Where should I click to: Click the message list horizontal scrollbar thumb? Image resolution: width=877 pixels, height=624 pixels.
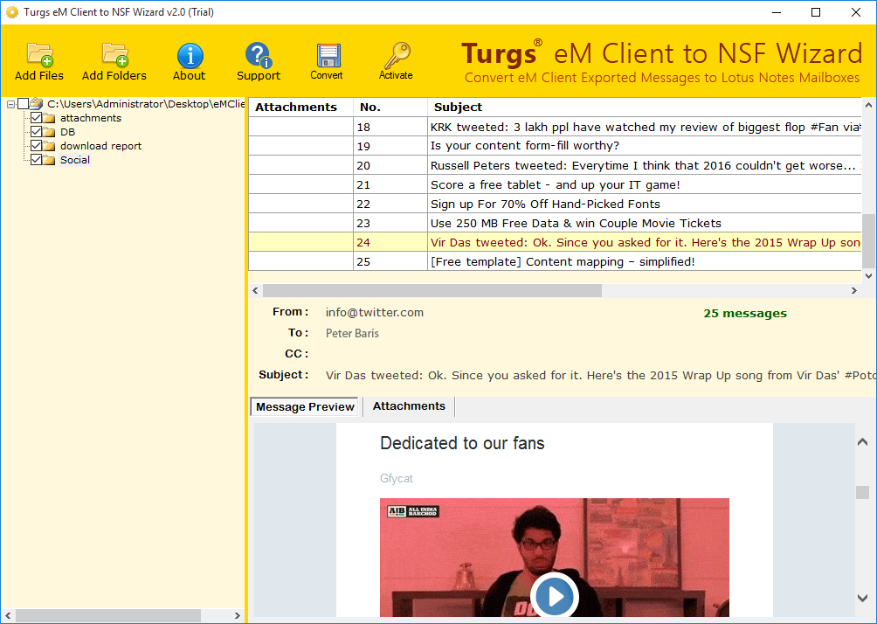[432, 290]
